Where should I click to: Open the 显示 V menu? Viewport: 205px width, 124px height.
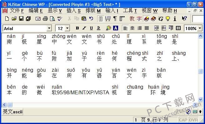[x=54, y=11]
